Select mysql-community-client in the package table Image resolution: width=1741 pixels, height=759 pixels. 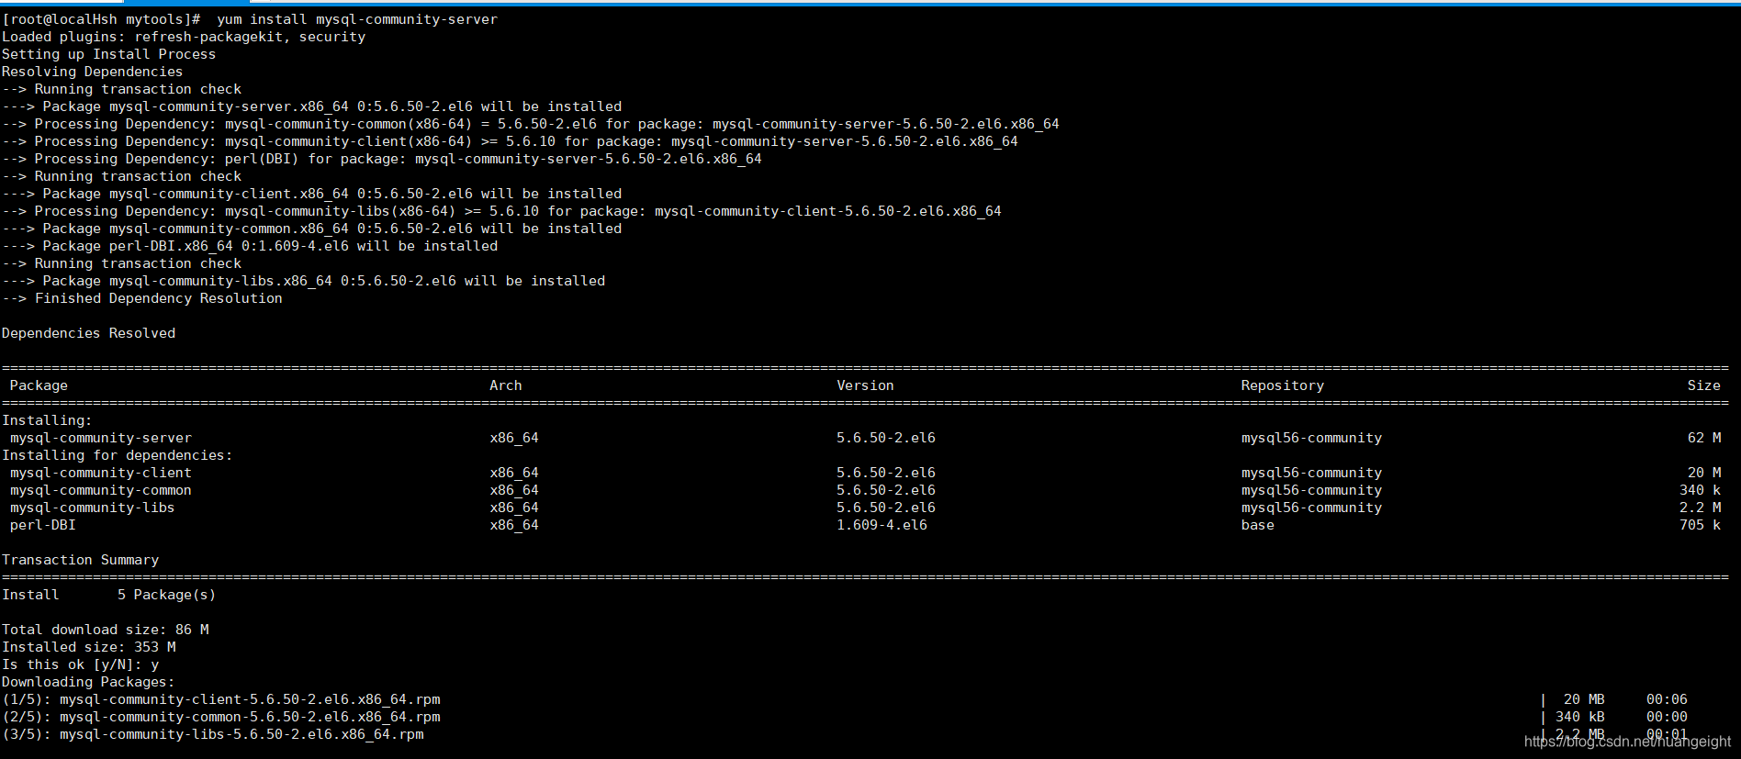[x=101, y=473]
